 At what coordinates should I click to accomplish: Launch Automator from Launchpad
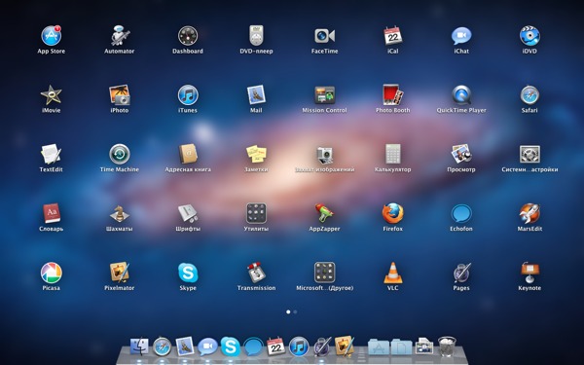coord(119,36)
